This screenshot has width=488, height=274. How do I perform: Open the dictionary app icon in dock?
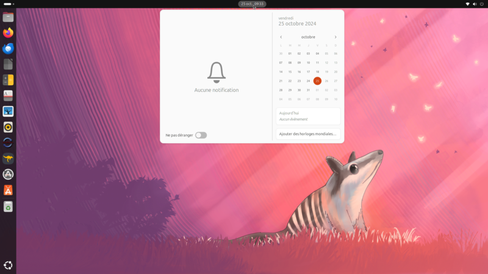point(8,96)
